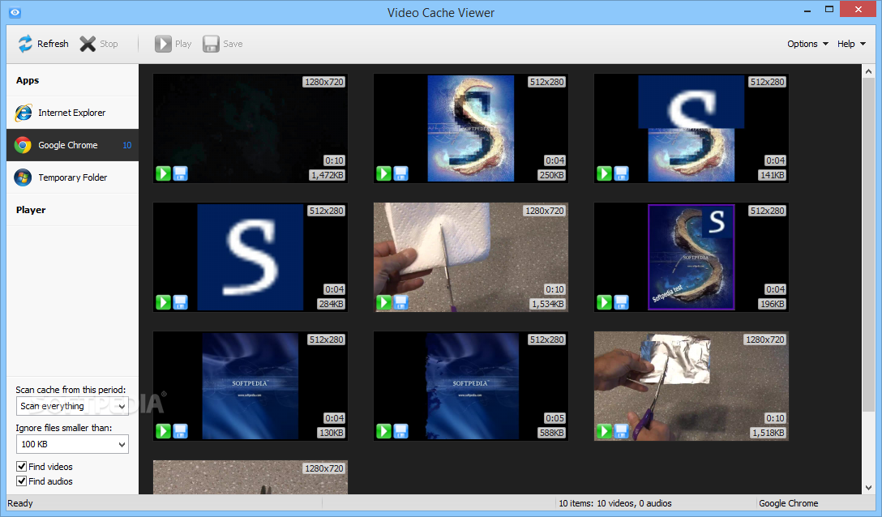
Task: Play the 130KB video
Action: [163, 431]
